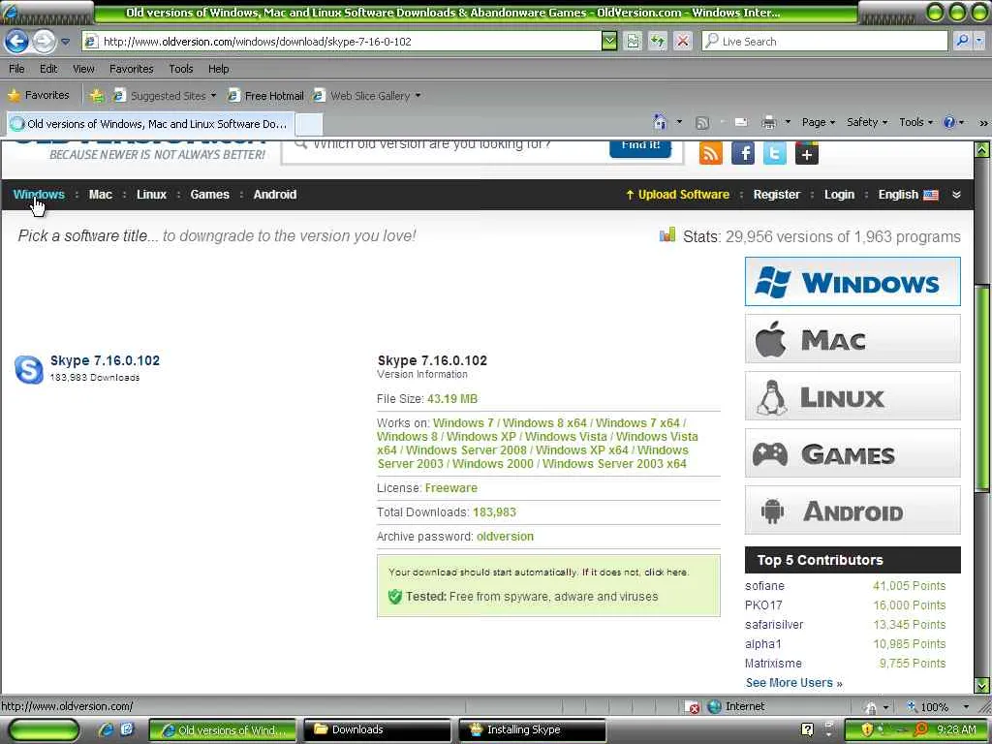Expand the address bar history dropdown
992x744 pixels.
608,42
